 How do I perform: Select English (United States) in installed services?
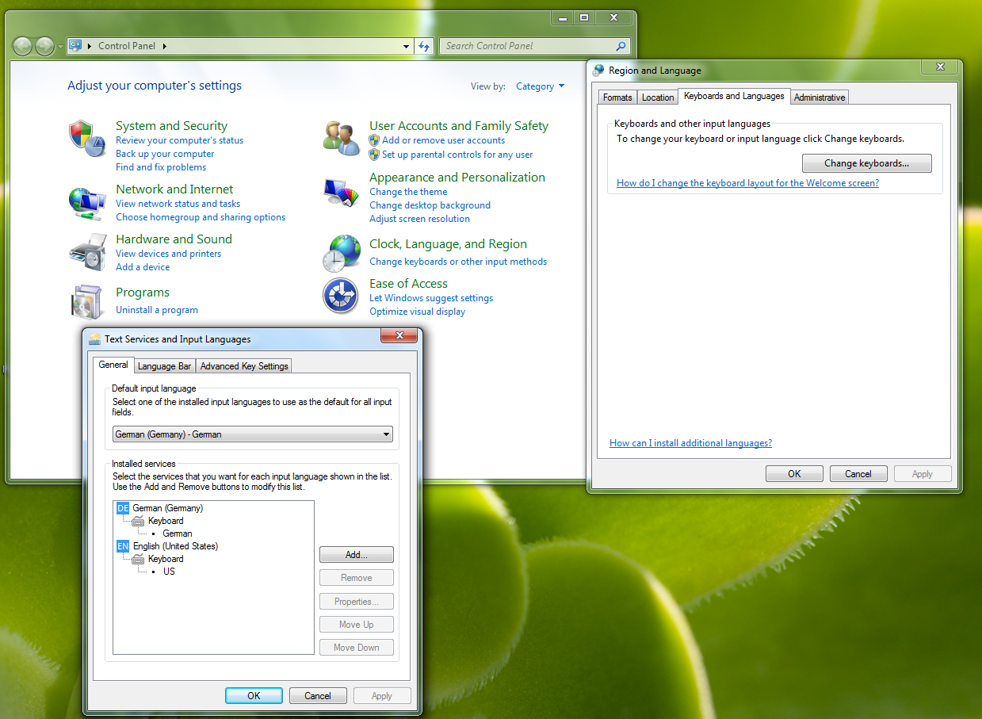click(175, 546)
